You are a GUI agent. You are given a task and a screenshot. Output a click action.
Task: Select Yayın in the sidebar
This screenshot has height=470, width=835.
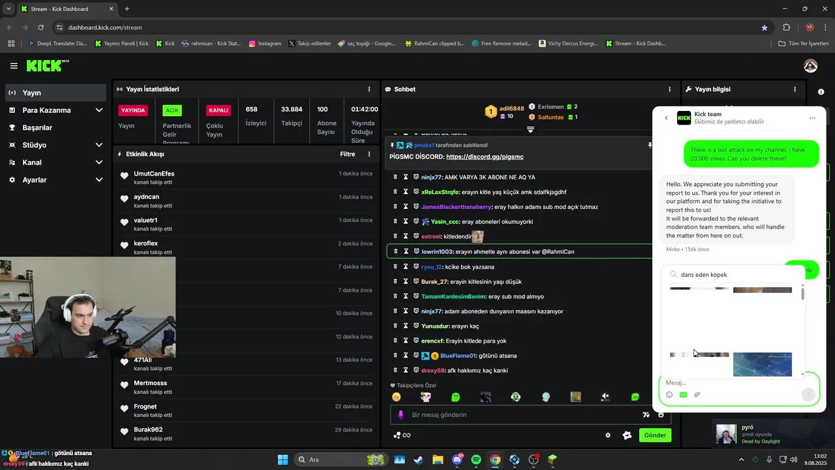(55, 93)
